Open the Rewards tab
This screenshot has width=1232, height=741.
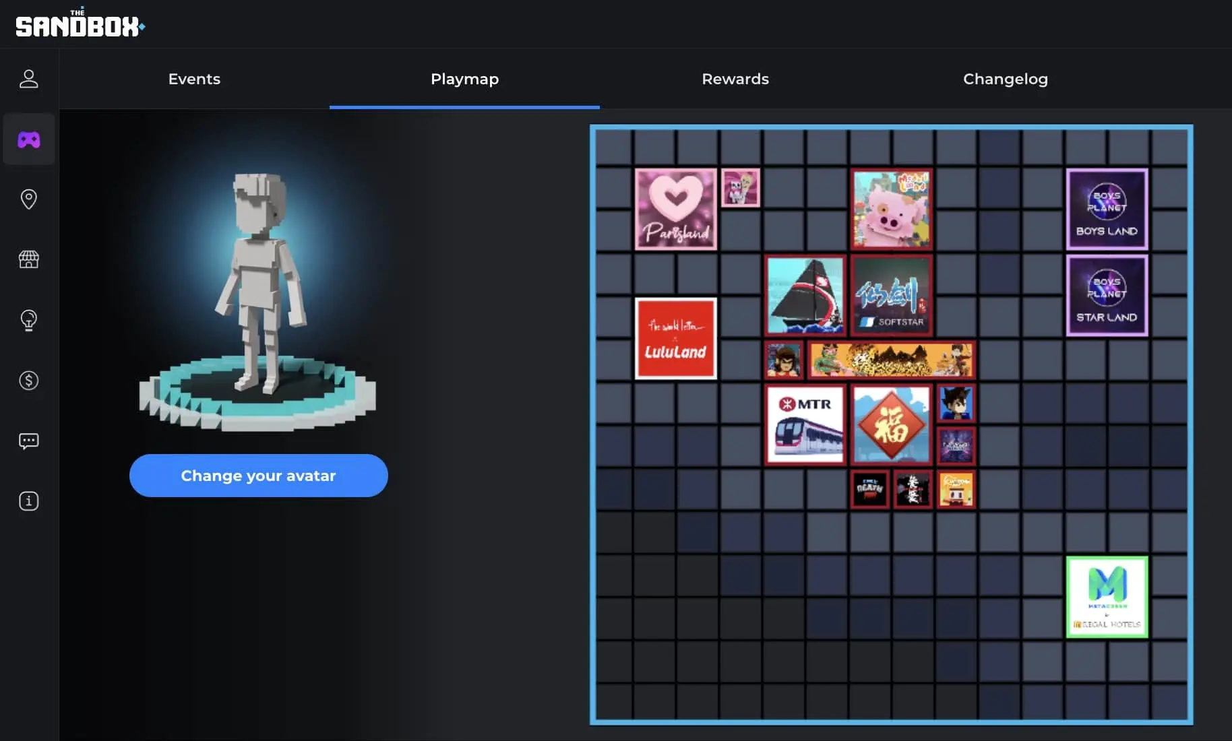[735, 79]
